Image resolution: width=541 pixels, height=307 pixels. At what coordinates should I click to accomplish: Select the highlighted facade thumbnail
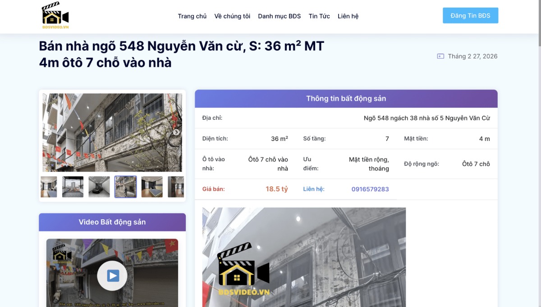coord(125,187)
